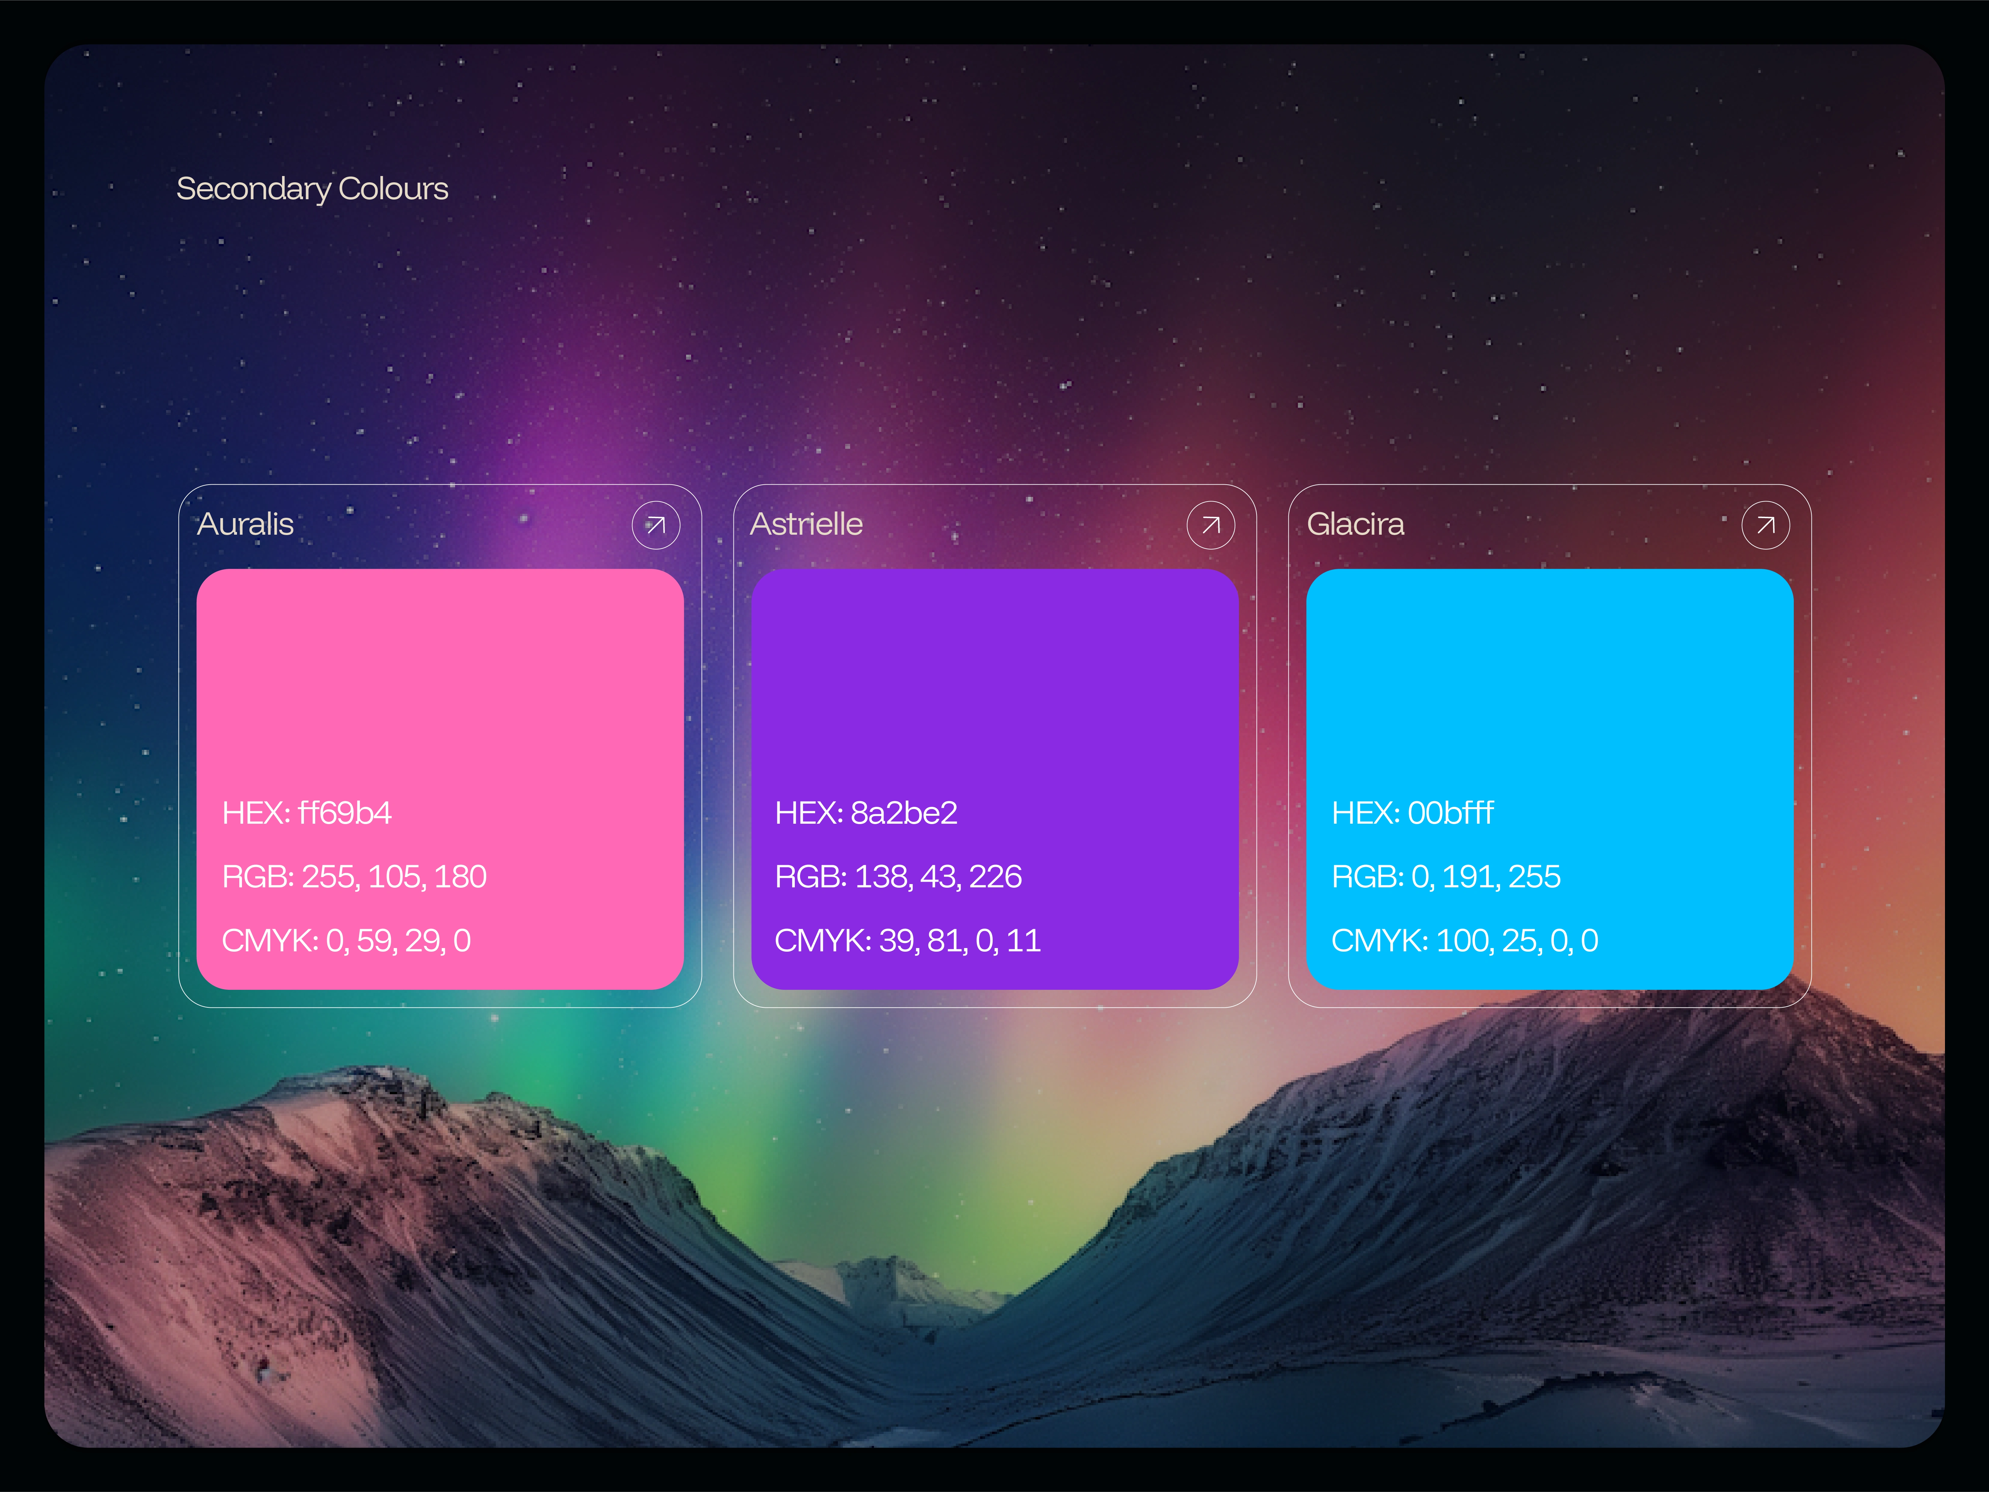Click the RGB: 255, 105, 180 value
1989x1492 pixels.
pos(354,877)
